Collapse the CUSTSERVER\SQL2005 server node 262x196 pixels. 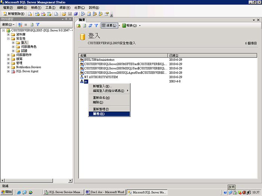coord(3,30)
